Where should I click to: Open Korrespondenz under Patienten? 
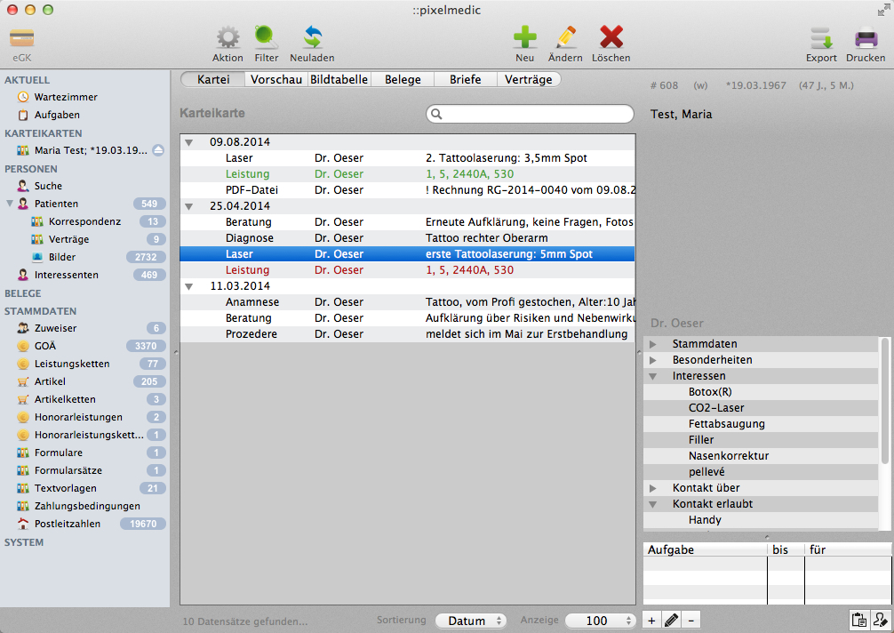coord(84,221)
